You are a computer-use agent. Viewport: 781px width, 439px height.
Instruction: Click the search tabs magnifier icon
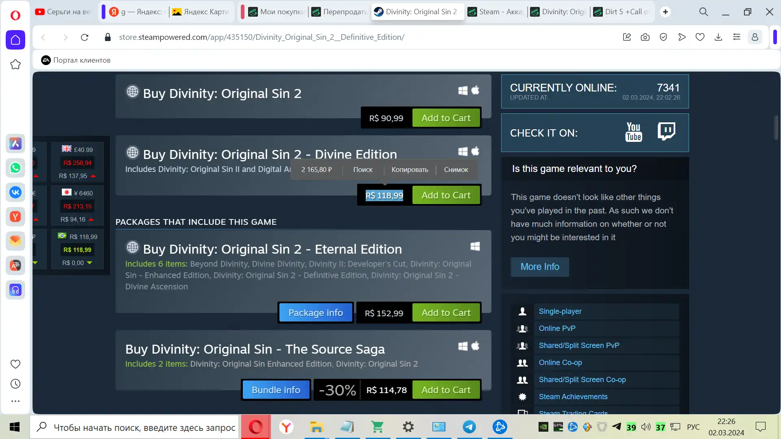click(704, 12)
